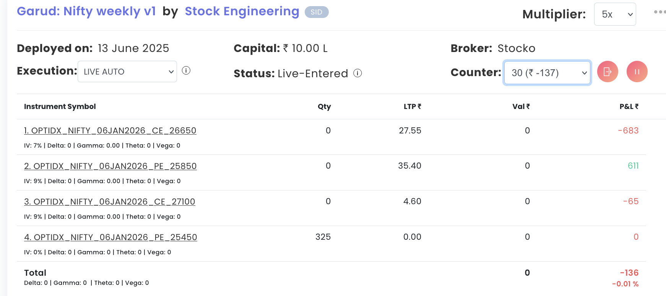Click the Instrument Symbol column header
Image resolution: width=666 pixels, height=296 pixels.
(x=60, y=107)
